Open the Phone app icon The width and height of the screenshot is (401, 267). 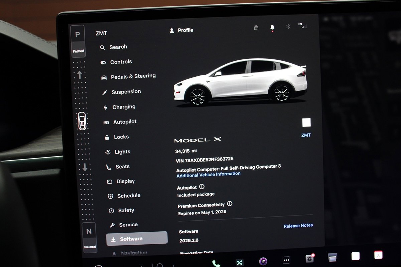point(216,264)
